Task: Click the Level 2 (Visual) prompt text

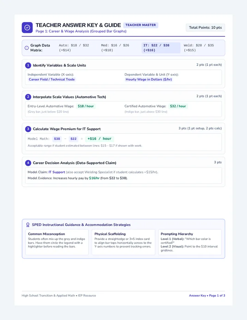Action: coord(189,248)
